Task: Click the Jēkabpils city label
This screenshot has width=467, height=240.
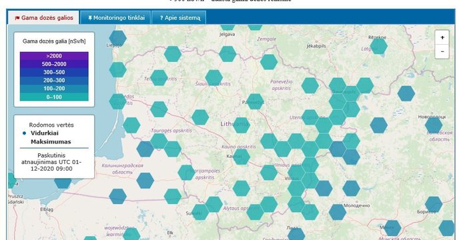Action: [316, 46]
